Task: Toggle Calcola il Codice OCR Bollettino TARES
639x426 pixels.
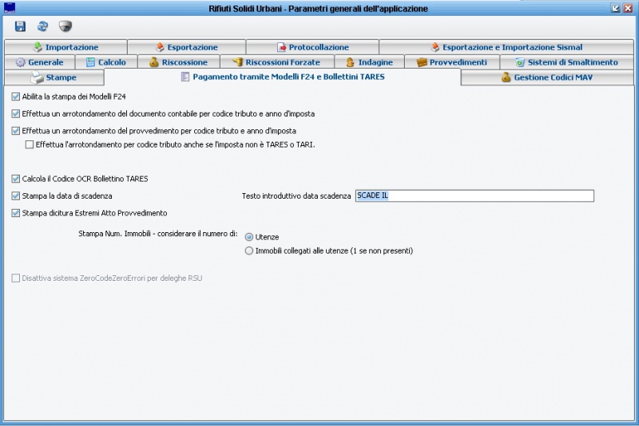Action: tap(15, 179)
